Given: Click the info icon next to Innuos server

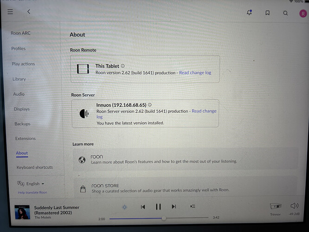Looking at the screenshot, I should click(150, 105).
